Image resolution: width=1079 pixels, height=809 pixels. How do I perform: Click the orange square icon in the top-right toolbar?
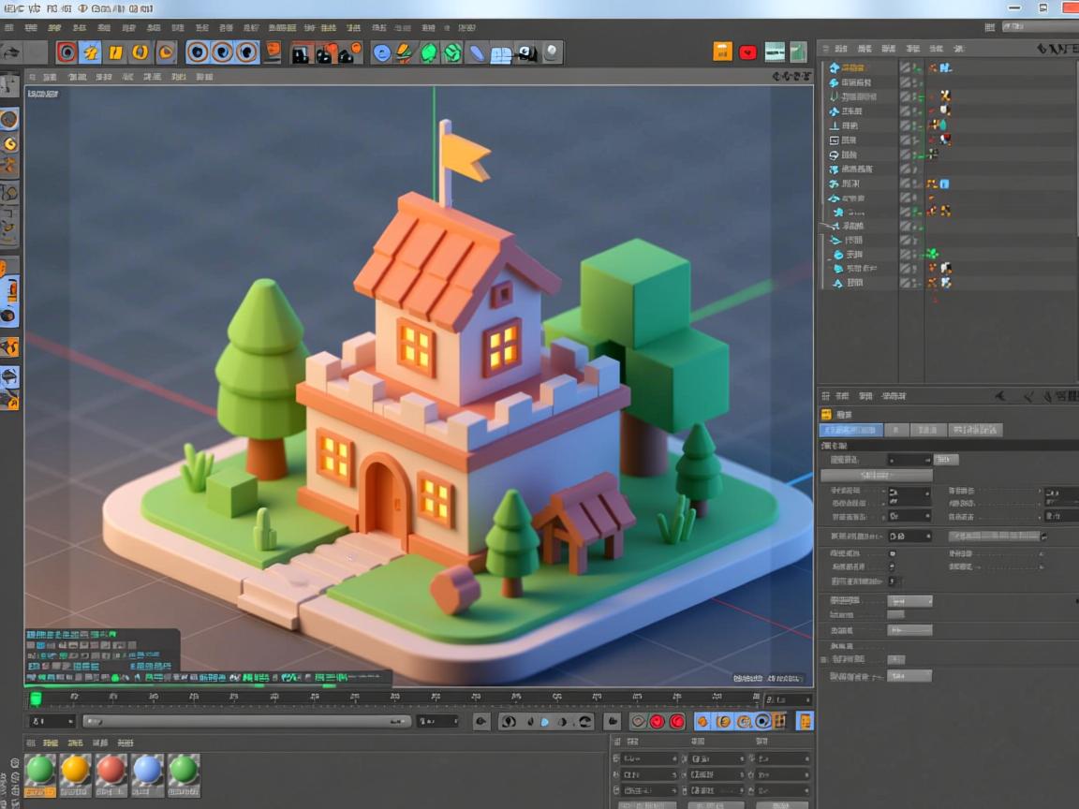coord(722,51)
